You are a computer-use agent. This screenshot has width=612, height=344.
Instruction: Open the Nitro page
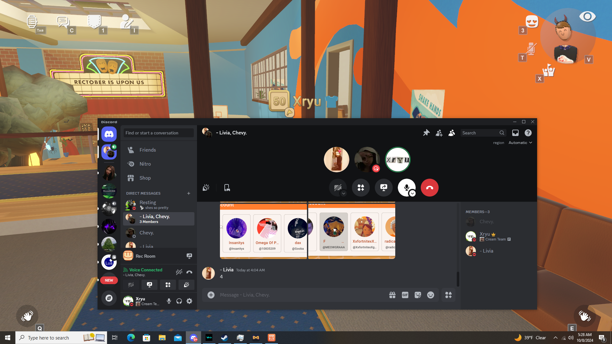[x=145, y=164]
